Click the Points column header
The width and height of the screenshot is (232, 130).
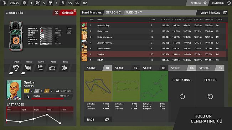(x=219, y=20)
